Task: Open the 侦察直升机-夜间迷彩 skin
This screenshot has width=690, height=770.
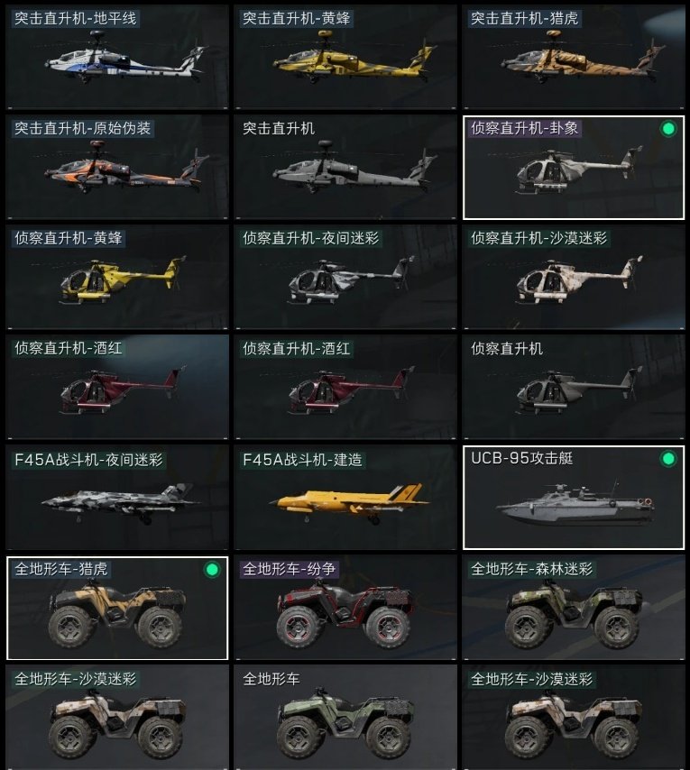Action: click(x=345, y=278)
